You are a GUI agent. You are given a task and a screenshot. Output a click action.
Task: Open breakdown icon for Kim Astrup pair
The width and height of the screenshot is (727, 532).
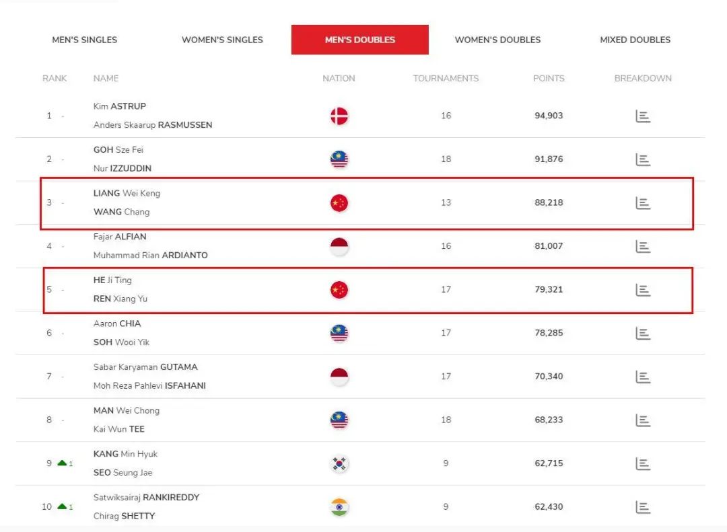(643, 116)
